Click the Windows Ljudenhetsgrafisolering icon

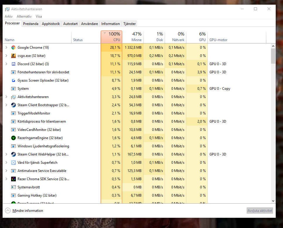coord(13,146)
